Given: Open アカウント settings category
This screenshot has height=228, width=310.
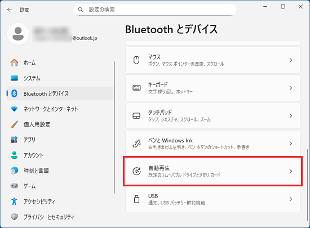Looking at the screenshot, I should (x=60, y=155).
